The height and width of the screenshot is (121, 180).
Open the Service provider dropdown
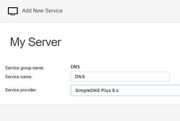coord(125,90)
